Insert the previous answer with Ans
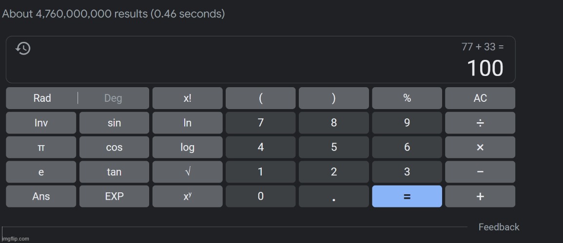 pos(41,196)
